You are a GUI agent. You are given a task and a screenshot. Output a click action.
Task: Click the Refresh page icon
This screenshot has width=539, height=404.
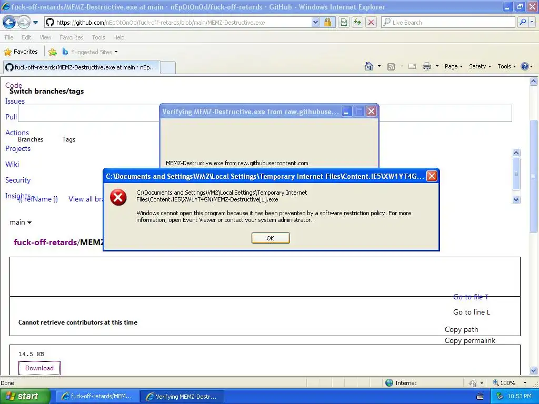[357, 22]
